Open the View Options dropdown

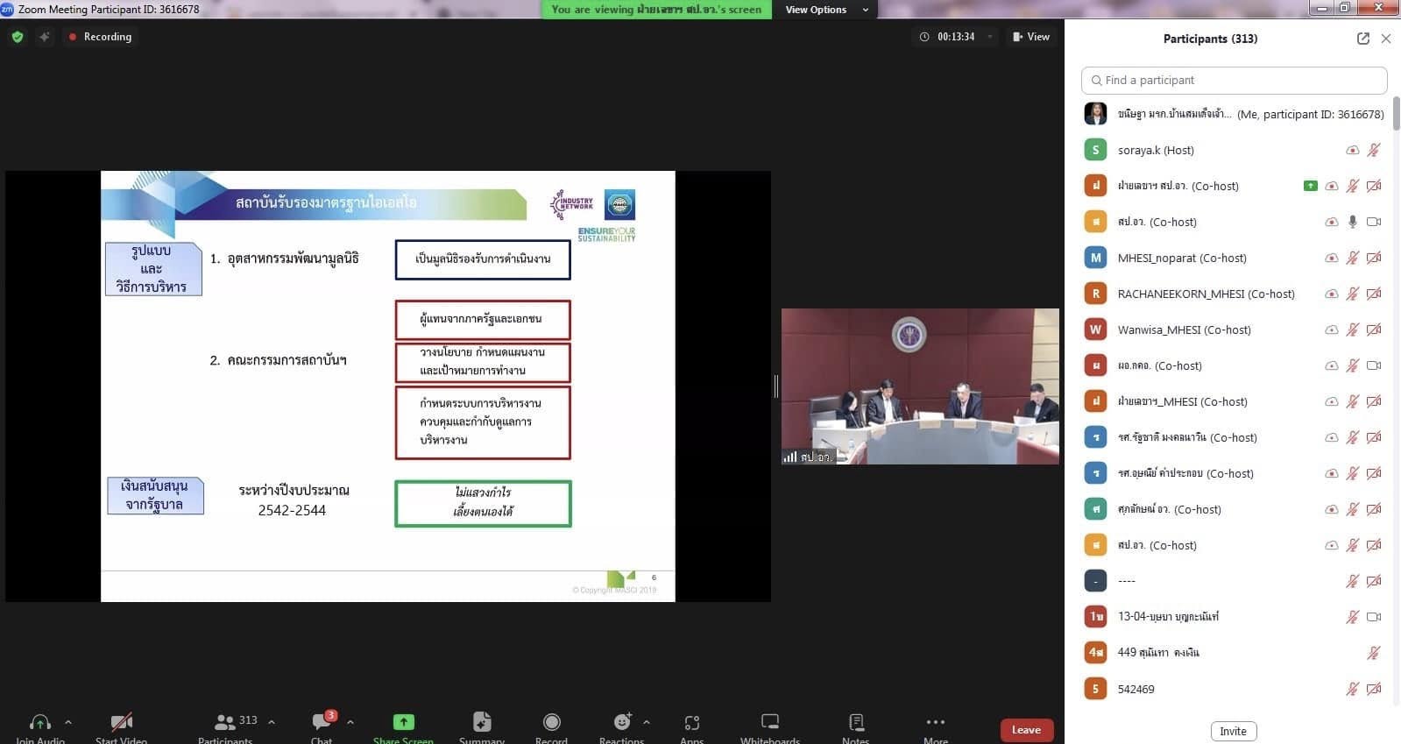(x=826, y=10)
